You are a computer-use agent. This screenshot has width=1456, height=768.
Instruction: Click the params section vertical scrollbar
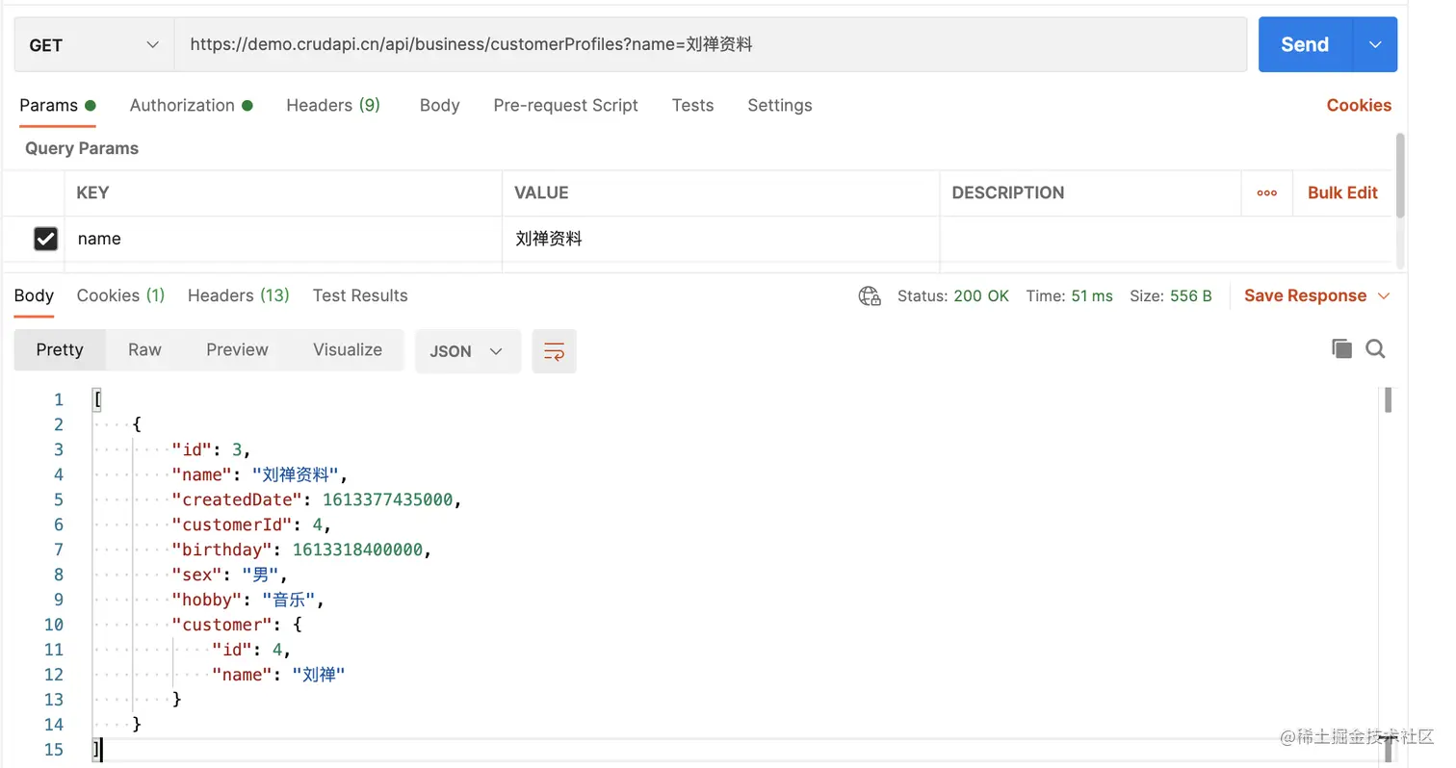1400,175
